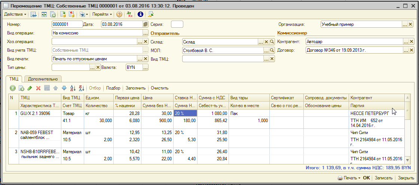
Task: Click the pencil edit row icon
Action: [30, 88]
